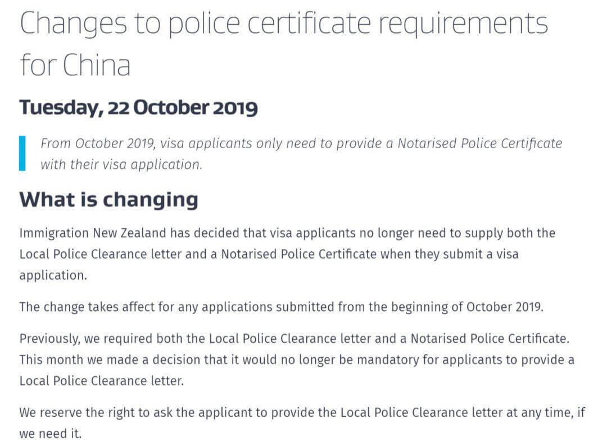Select the "What is changing" heading
The height and width of the screenshot is (447, 607).
pos(108,199)
